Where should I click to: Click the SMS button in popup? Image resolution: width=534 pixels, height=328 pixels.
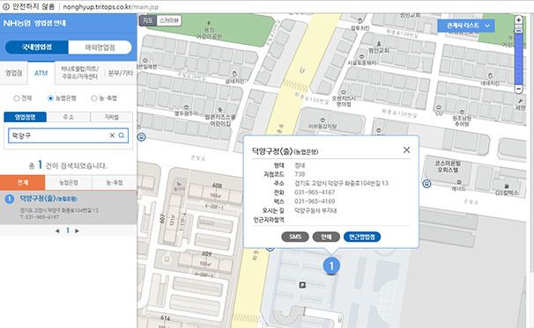point(295,237)
